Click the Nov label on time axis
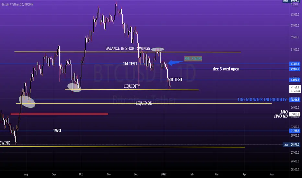Screen dimensions: 302x178 tap(109, 174)
